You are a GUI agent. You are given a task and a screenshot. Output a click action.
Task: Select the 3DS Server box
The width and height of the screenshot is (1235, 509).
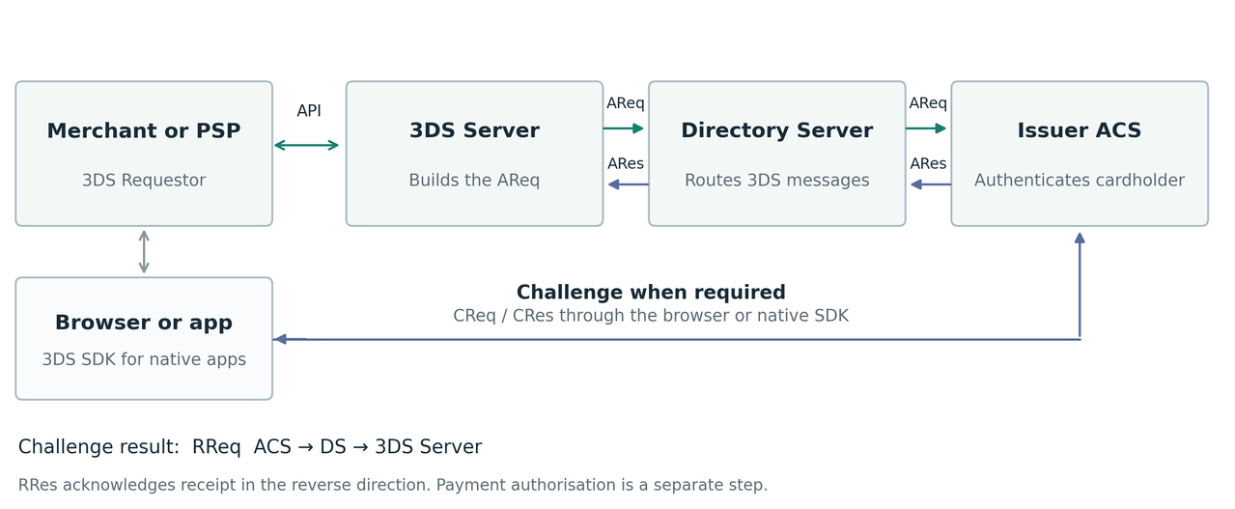pos(474,154)
